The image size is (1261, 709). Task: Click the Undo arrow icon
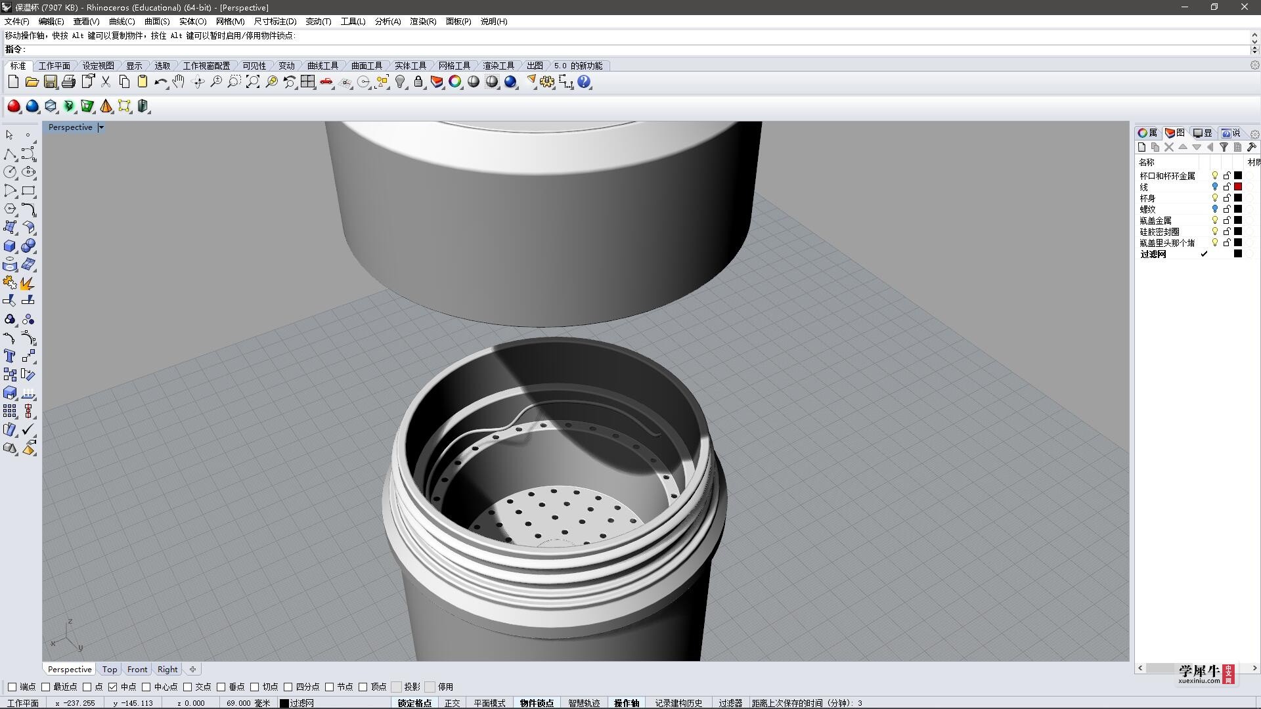[160, 82]
